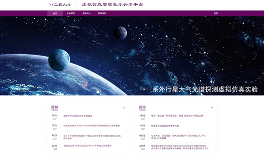Screen dimensions: 264x154
Task: Select the 通知 section heading
Action: click(54, 107)
